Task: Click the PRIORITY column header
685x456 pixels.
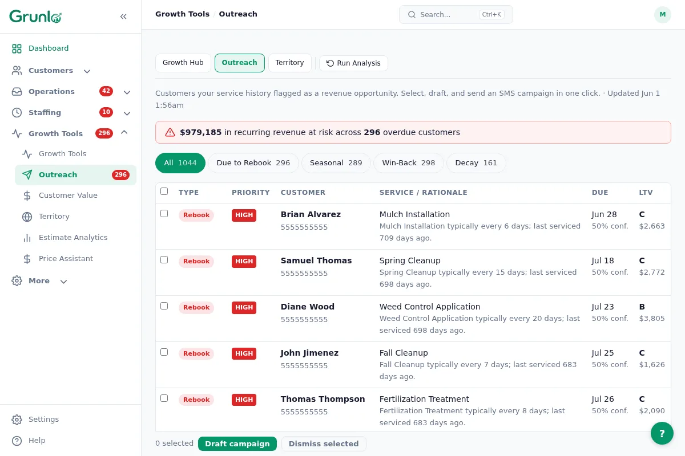Action: (251, 193)
